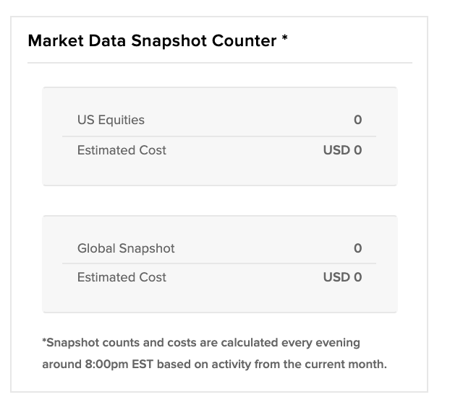This screenshot has width=450, height=410.
Task: Click USD 0 cost under Global Snapshot
Action: 342,277
